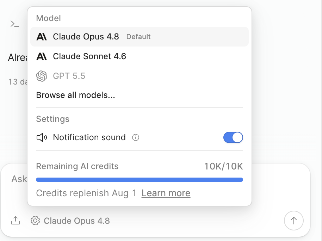The height and width of the screenshot is (241, 322).
Task: Follow the Learn more link
Action: (166, 193)
